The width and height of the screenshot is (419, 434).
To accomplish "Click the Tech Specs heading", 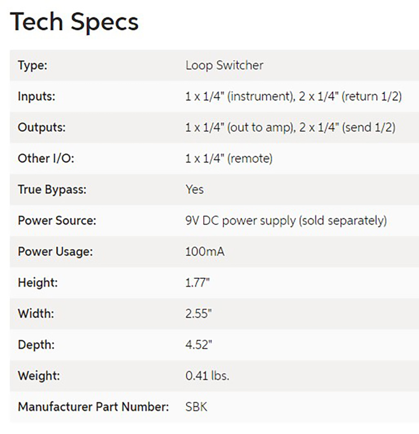I will [x=74, y=22].
